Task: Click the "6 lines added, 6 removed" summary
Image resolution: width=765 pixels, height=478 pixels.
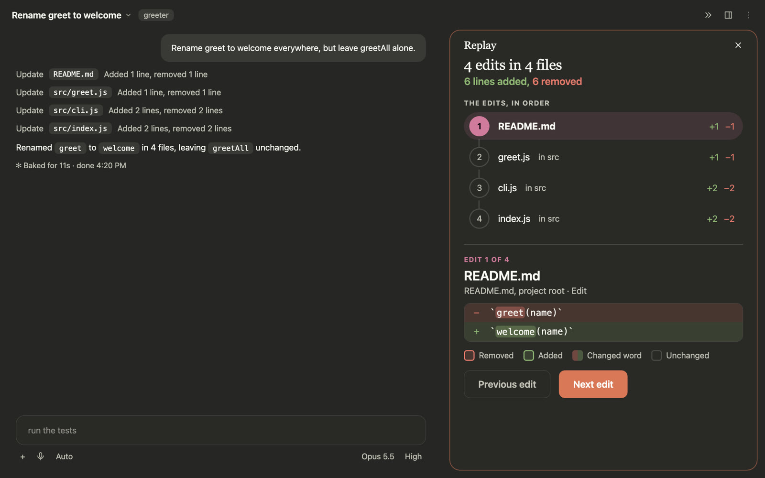Action: 523,82
